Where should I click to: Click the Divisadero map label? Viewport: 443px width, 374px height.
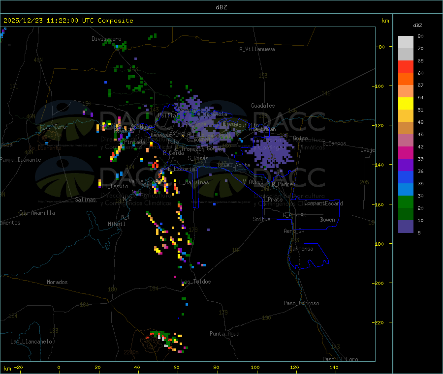pos(106,39)
